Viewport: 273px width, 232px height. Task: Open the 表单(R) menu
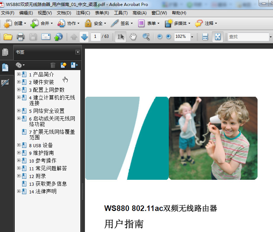[102, 13]
